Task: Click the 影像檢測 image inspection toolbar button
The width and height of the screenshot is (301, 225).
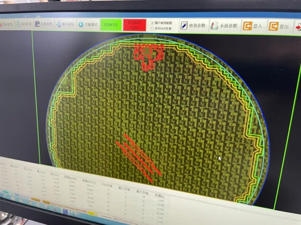Action: (44, 24)
